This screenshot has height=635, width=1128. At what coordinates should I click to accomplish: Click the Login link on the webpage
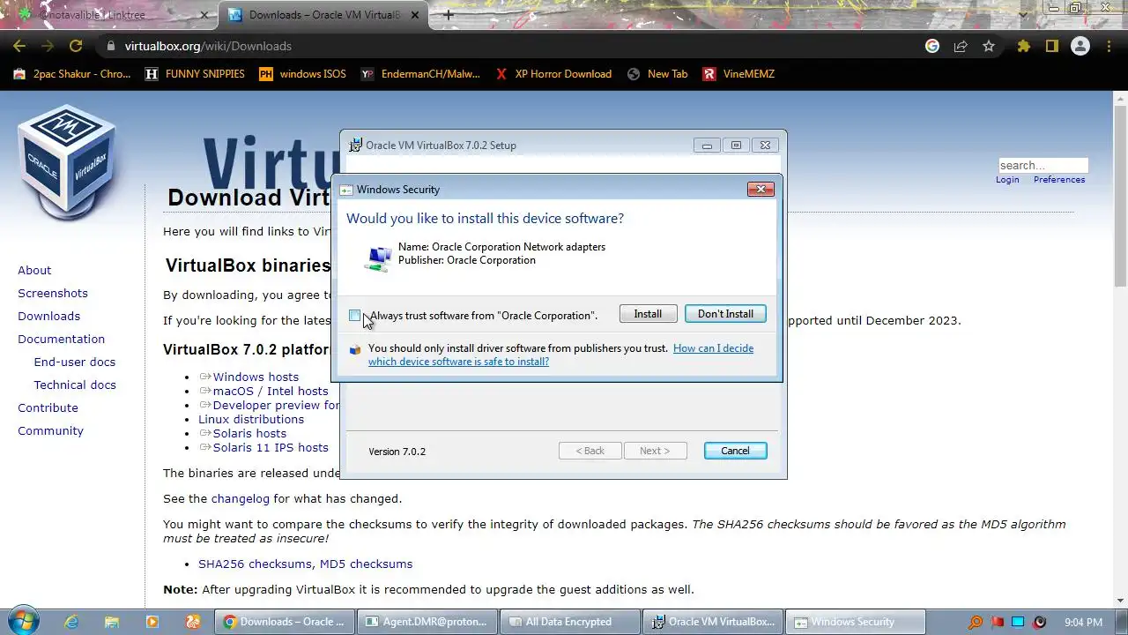pyautogui.click(x=1007, y=179)
